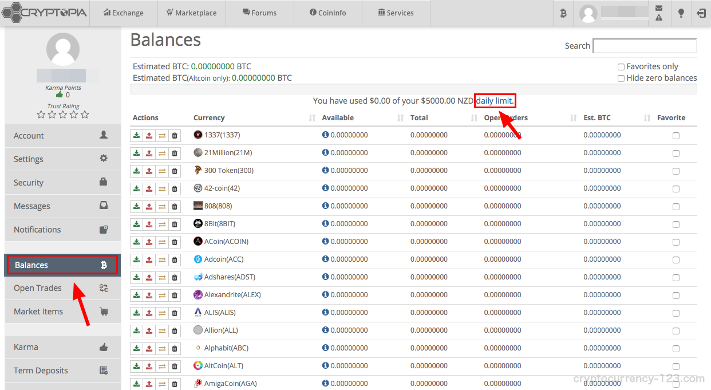The height and width of the screenshot is (390, 711).
Task: Open the Karma sidebar item
Action: [x=63, y=347]
